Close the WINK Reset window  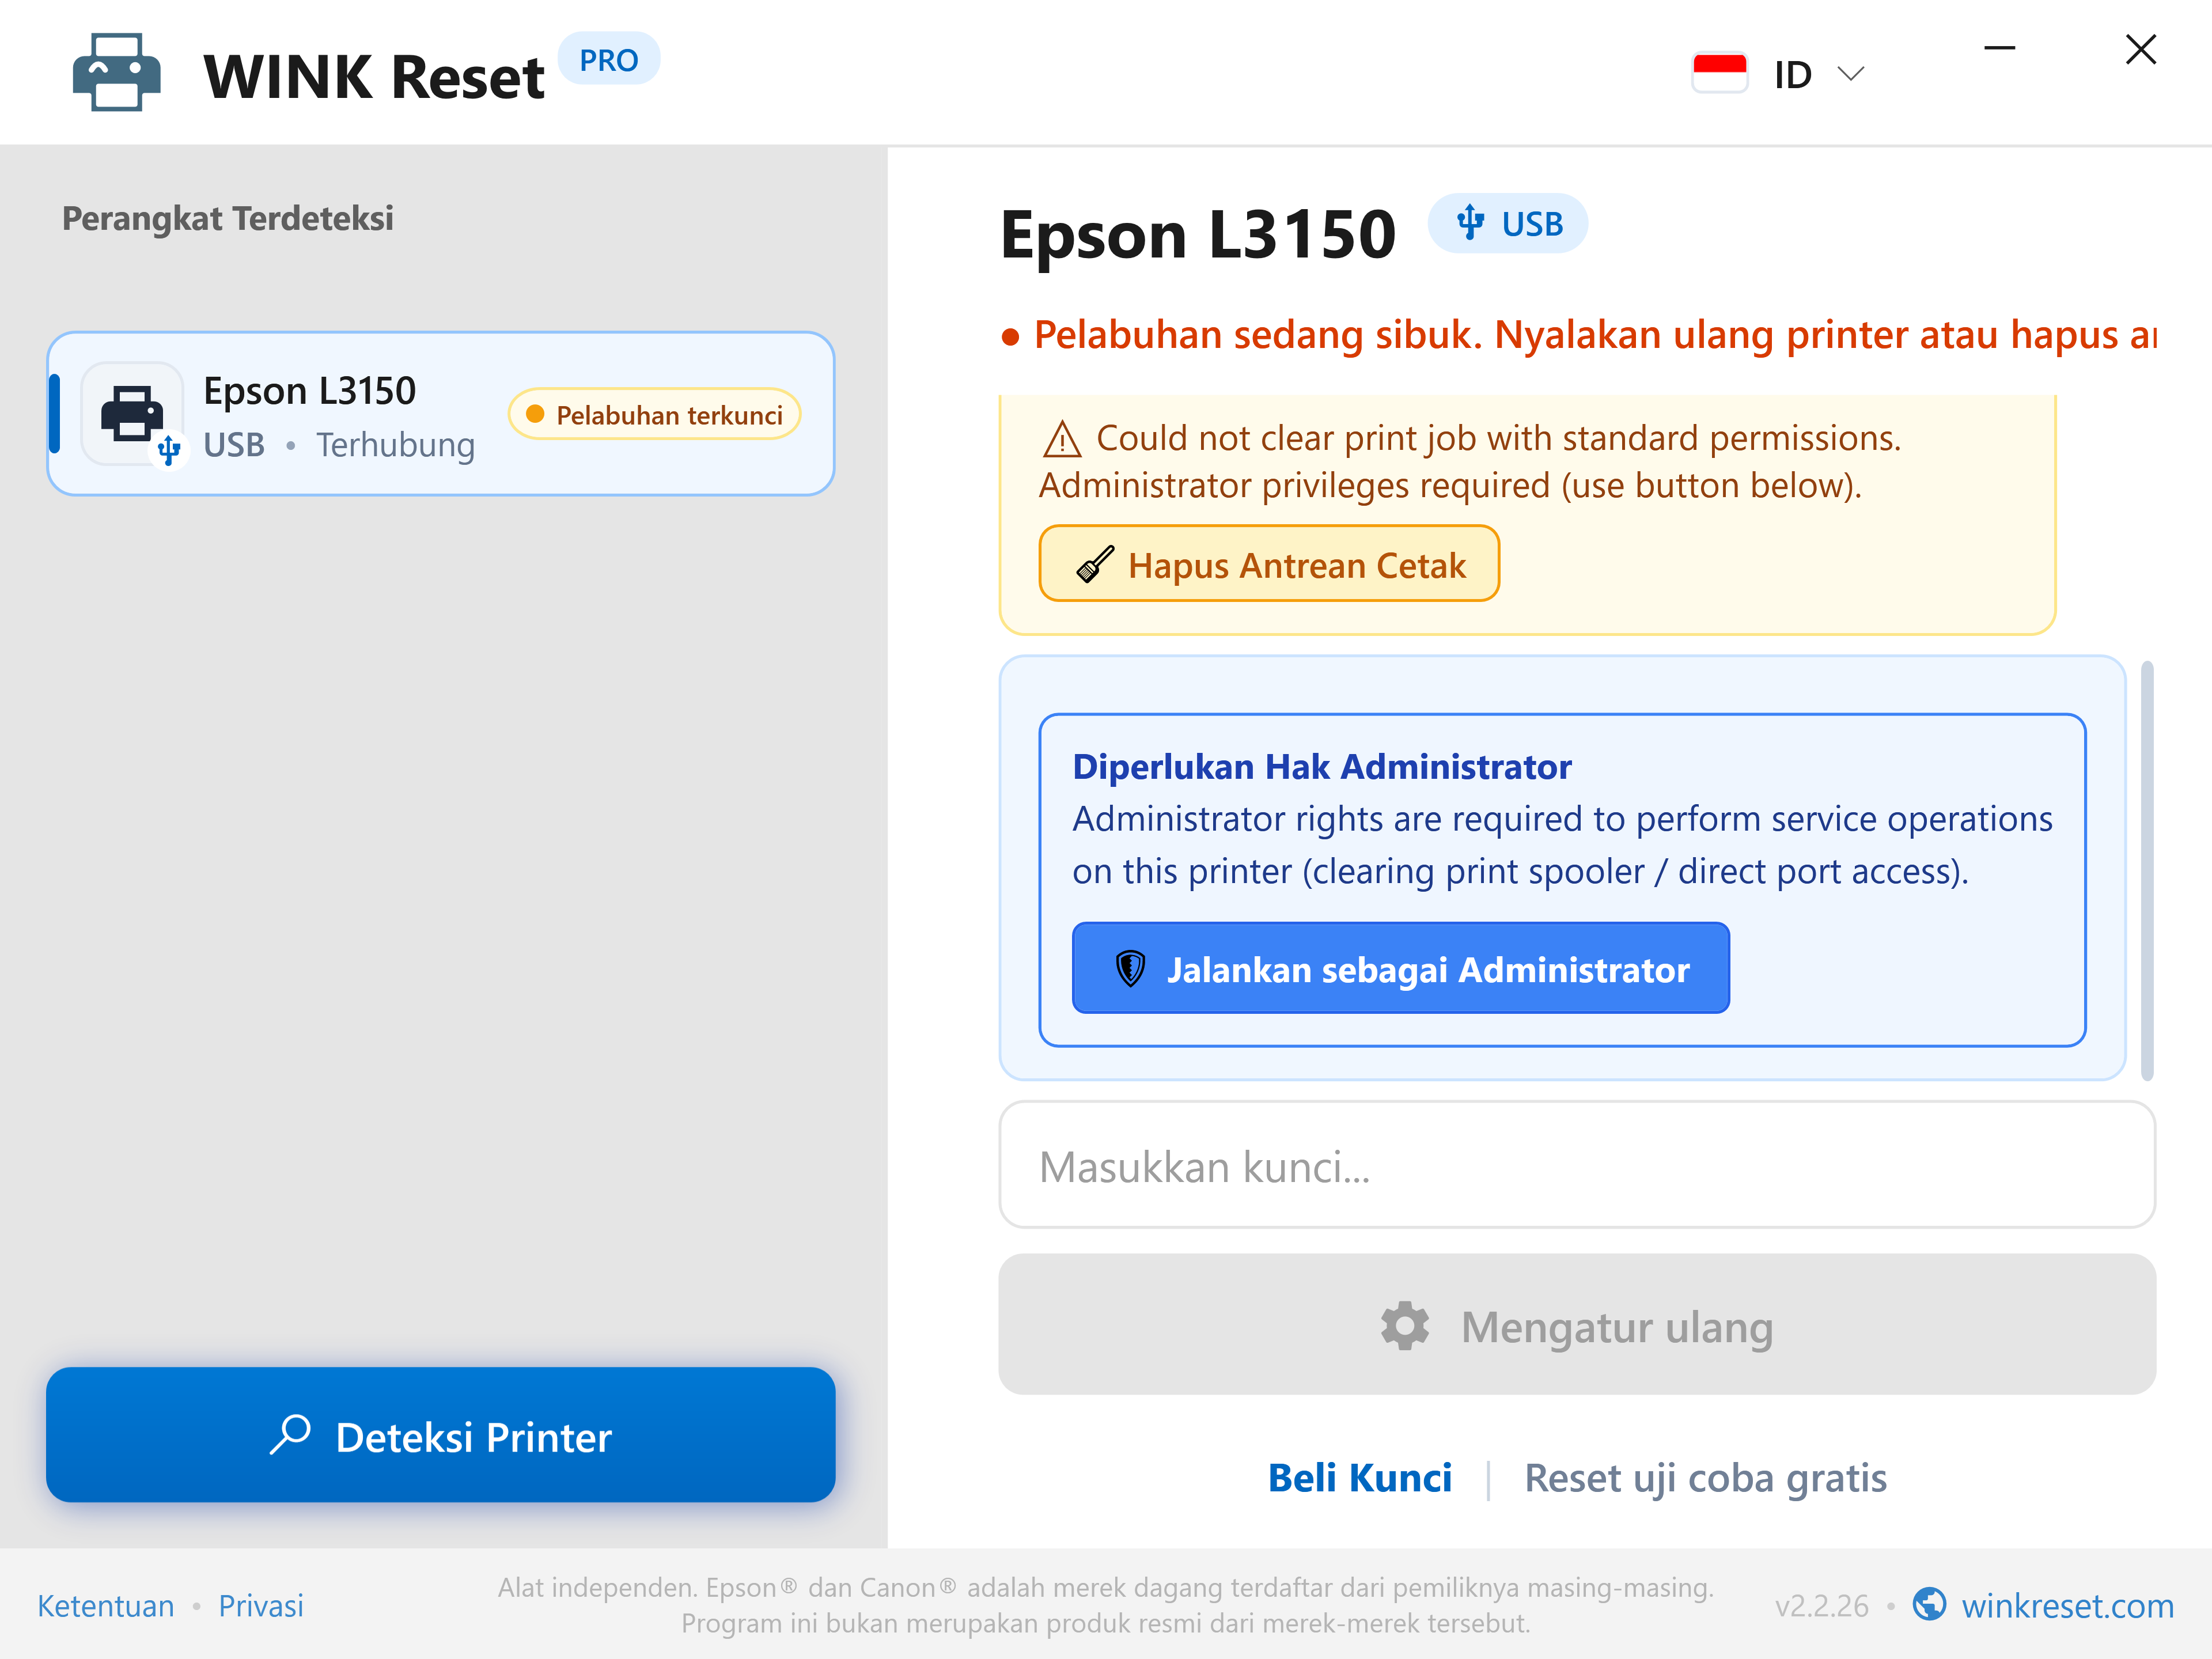click(2140, 49)
